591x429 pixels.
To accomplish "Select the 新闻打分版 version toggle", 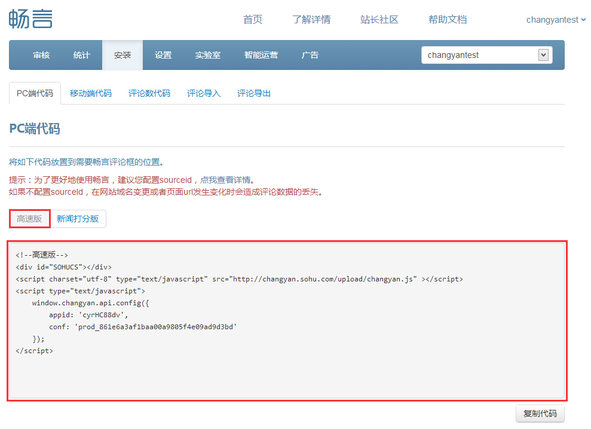I will pyautogui.click(x=78, y=219).
